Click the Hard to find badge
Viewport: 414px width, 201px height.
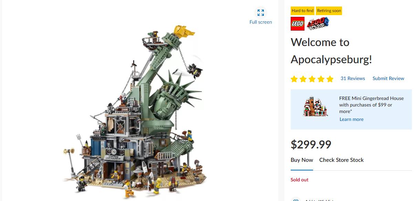pyautogui.click(x=303, y=11)
